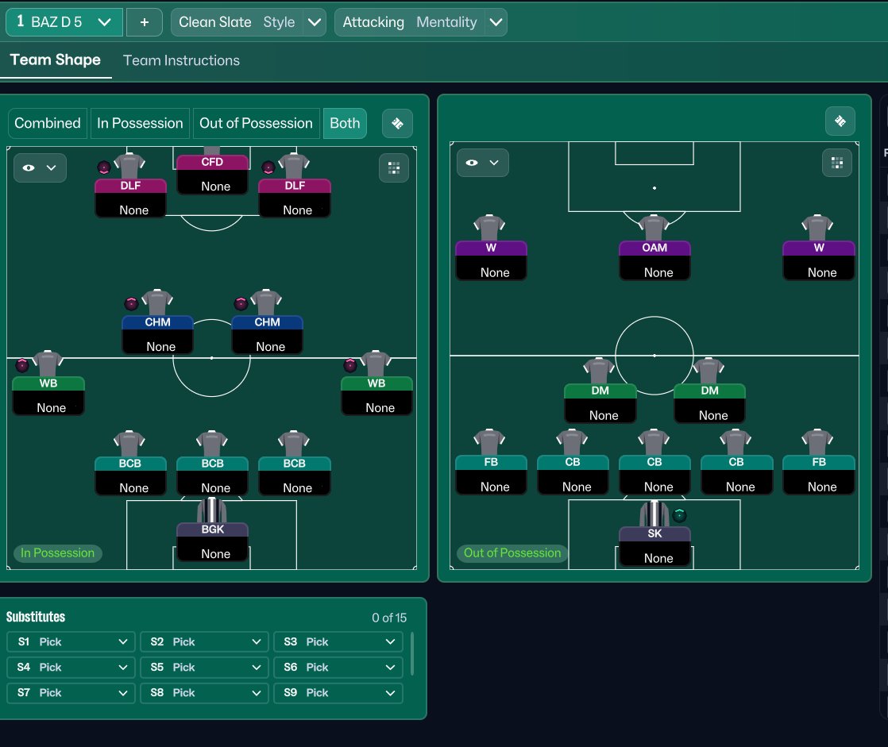Viewport: 888px width, 747px height.
Task: Expand the S5 Pick substitute dropdown
Action: pyautogui.click(x=204, y=667)
